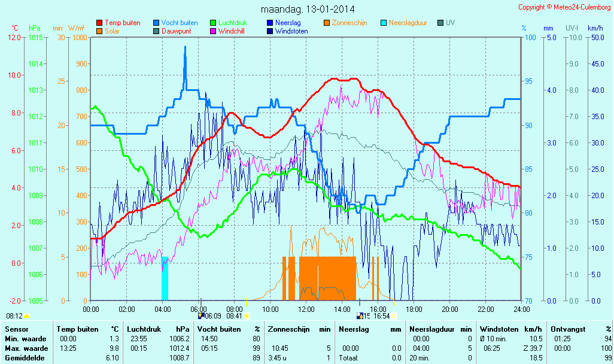
Task: Click the magenta Windchill legend square
Action: point(213,31)
